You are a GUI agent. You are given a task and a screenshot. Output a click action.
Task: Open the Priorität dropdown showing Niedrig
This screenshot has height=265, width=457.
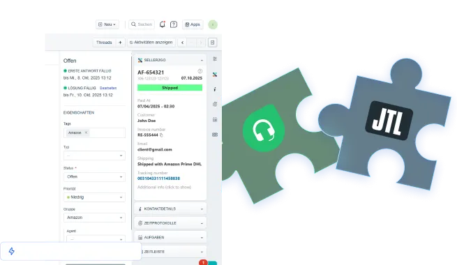click(94, 197)
